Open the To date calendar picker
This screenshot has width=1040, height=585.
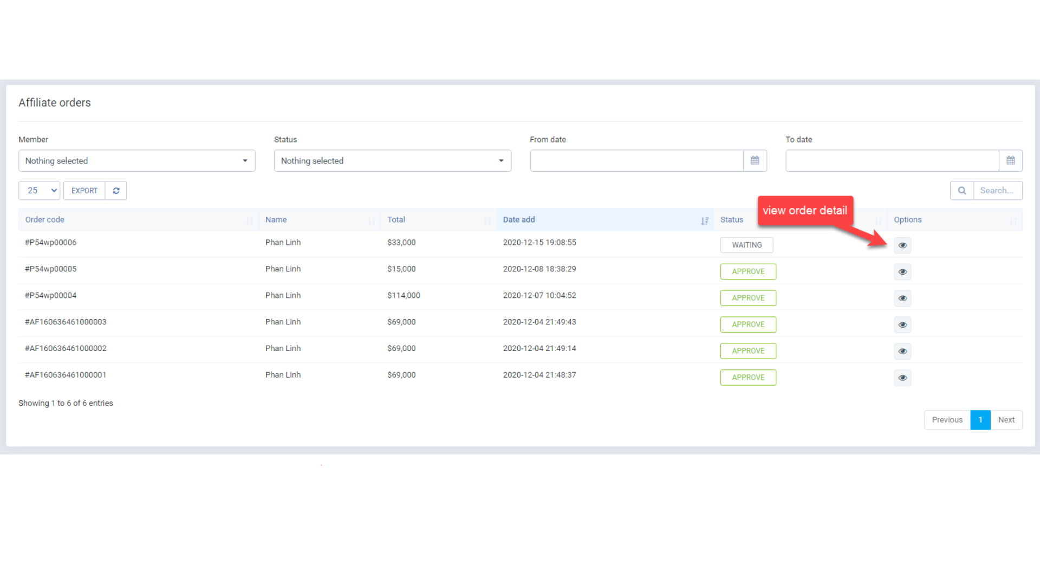[1010, 160]
